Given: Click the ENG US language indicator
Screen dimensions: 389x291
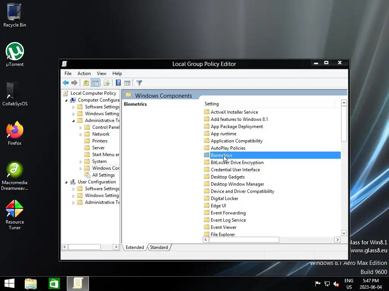Looking at the screenshot, I should click(x=349, y=283).
